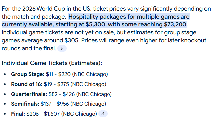Open the source link icon after 'rounds and the final.'
The height and width of the screenshot is (121, 217).
62,48
